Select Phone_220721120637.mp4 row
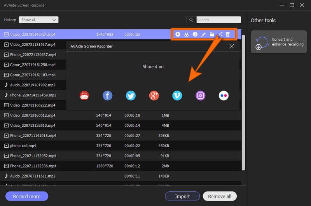Viewport: 311px width, 206px height. point(33,54)
